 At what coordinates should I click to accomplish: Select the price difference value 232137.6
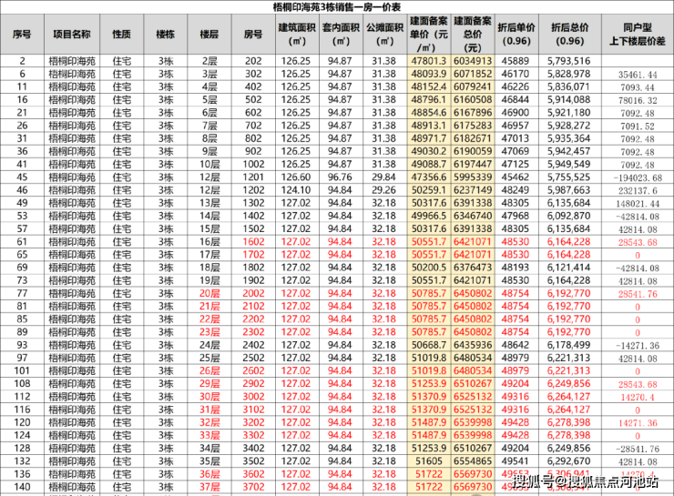pos(637,191)
